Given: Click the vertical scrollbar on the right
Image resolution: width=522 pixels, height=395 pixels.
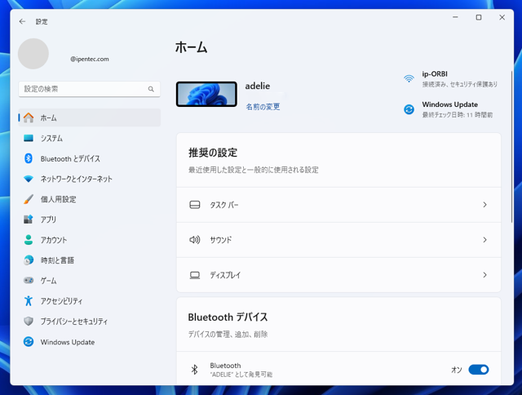Looking at the screenshot, I should click(511, 147).
